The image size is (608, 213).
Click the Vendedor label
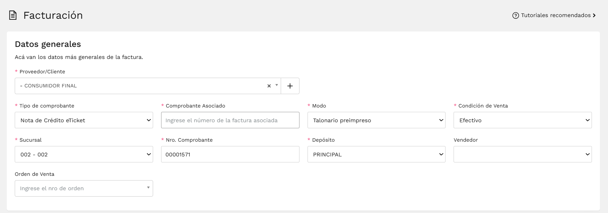pos(466,140)
